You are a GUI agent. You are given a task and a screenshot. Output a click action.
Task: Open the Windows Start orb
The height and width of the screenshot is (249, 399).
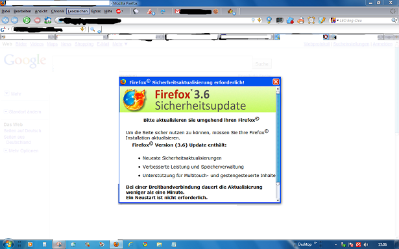8,244
